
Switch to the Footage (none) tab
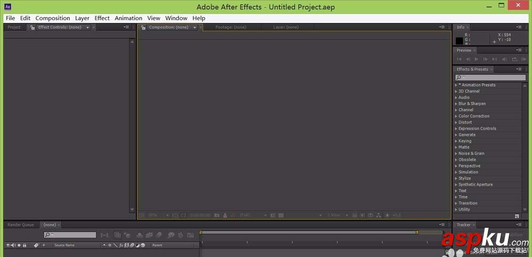coord(231,28)
